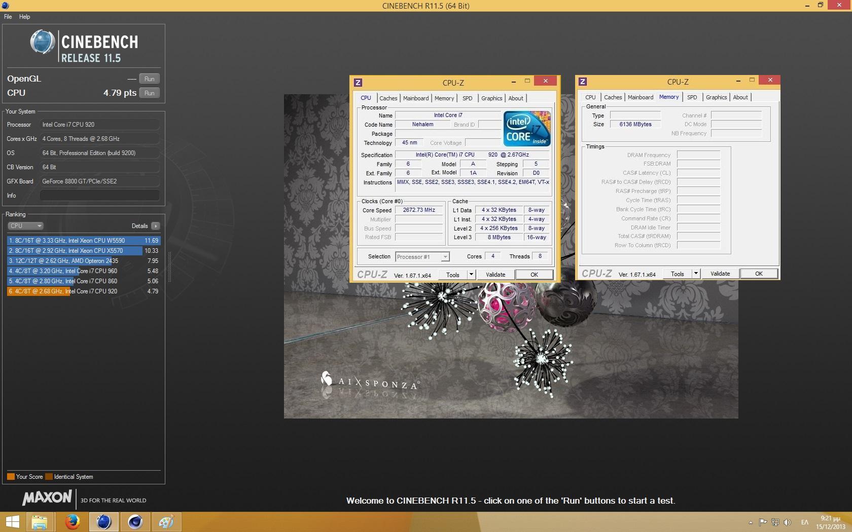
Task: Expand ranking Details arrow button
Action: 155,226
